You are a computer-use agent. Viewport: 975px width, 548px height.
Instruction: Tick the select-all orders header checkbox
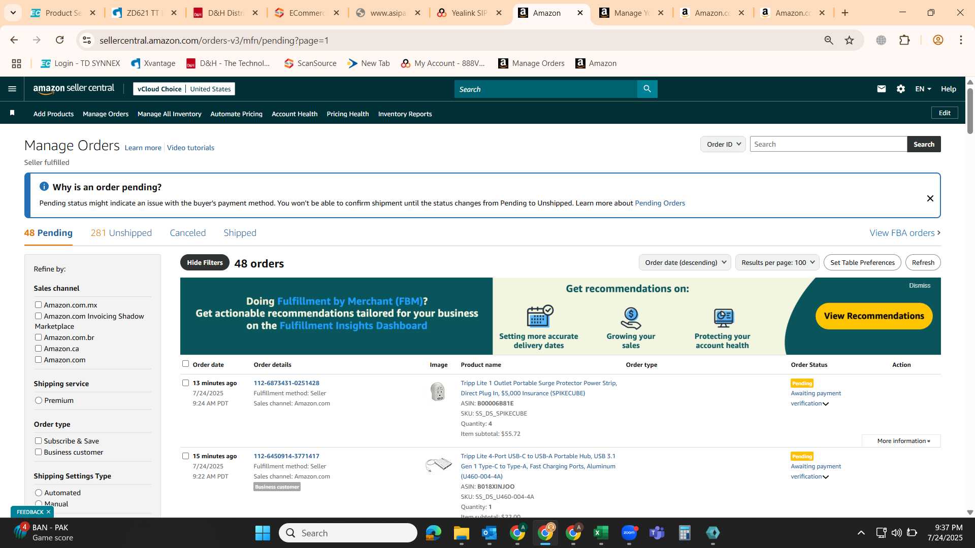click(185, 364)
